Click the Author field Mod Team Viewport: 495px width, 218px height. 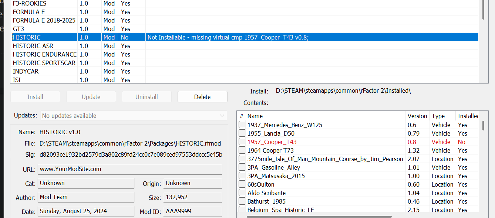point(86,197)
